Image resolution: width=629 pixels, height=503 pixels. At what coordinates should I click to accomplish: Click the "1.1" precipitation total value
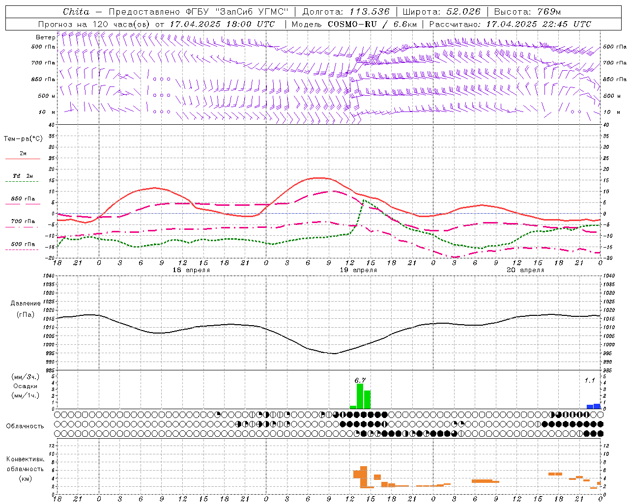(590, 380)
